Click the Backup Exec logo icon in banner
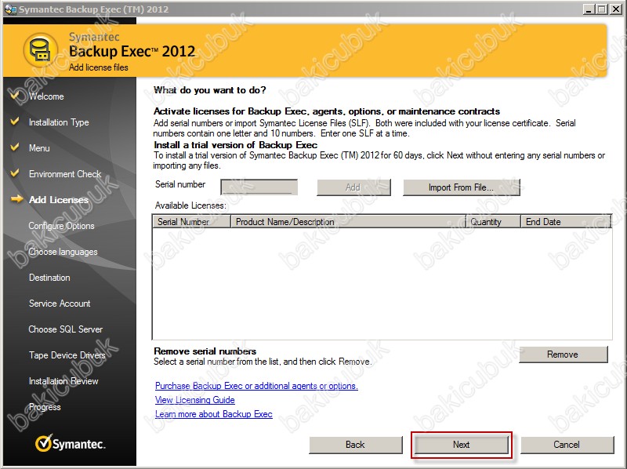Image resolution: width=627 pixels, height=469 pixels. [x=41, y=50]
